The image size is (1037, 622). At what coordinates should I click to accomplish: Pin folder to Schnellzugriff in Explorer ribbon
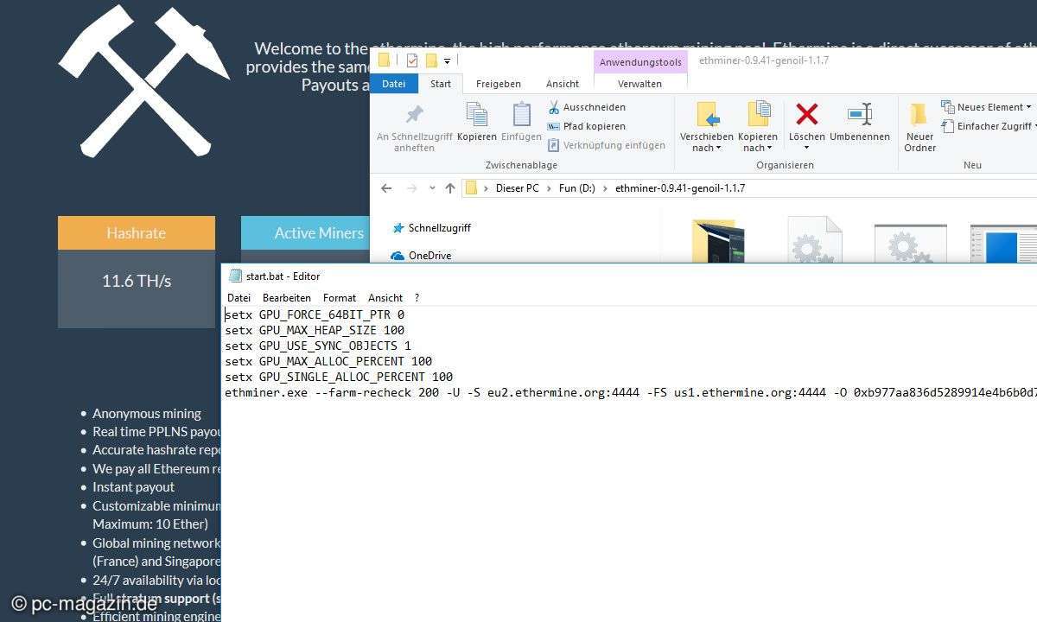pyautogui.click(x=415, y=127)
